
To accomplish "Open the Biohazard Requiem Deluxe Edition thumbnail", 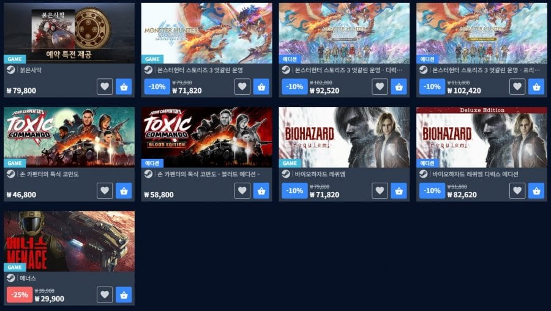I will 482,137.
